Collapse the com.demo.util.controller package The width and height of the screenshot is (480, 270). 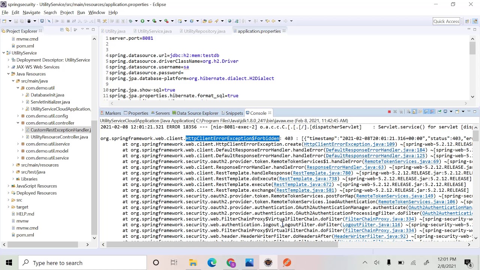(18, 123)
